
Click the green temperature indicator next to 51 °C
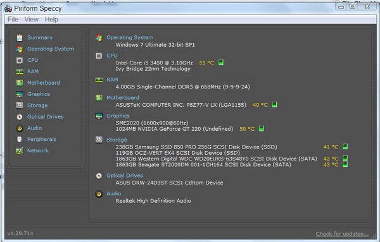pyautogui.click(x=221, y=63)
